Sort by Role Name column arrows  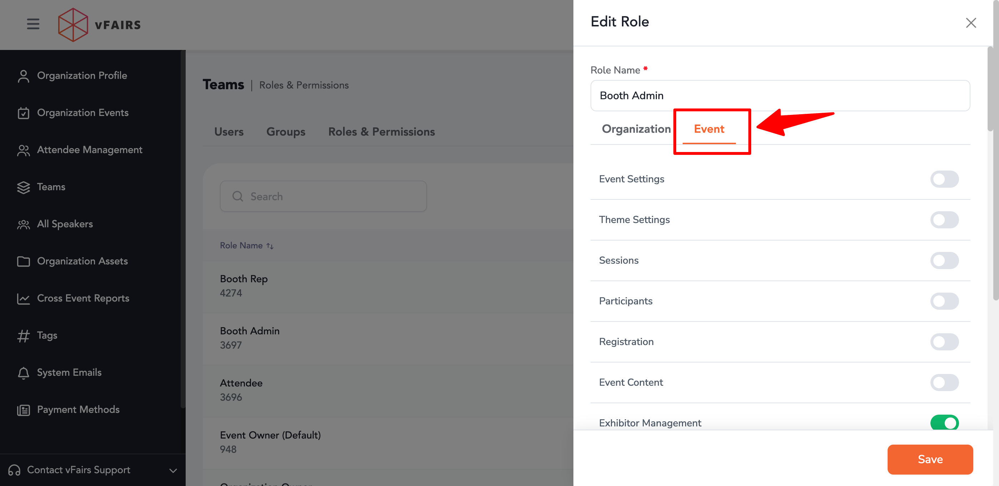[x=270, y=246]
